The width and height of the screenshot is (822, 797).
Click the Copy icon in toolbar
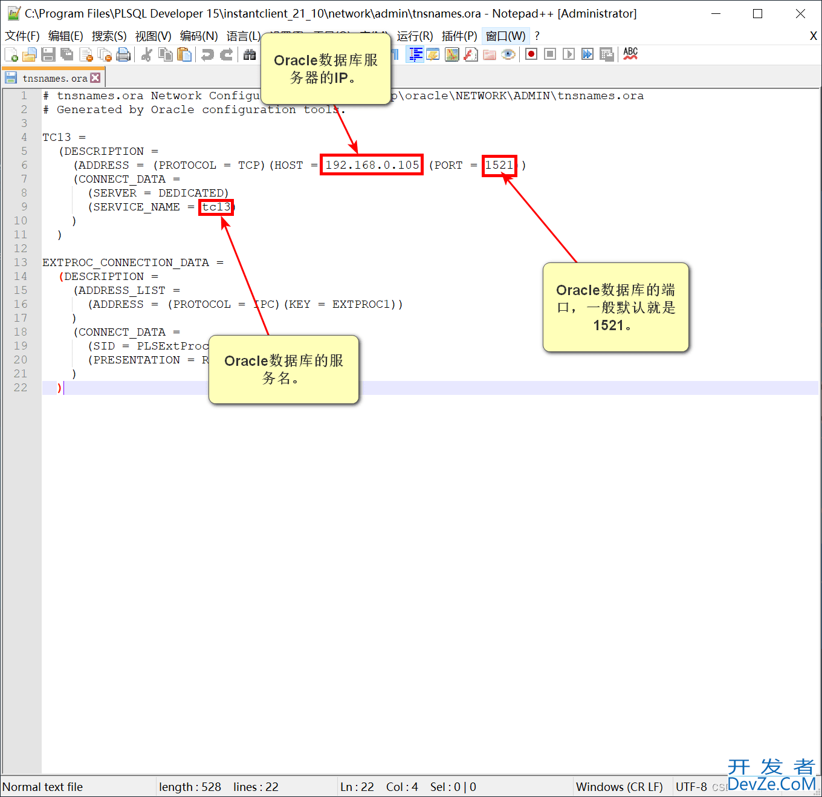point(165,54)
